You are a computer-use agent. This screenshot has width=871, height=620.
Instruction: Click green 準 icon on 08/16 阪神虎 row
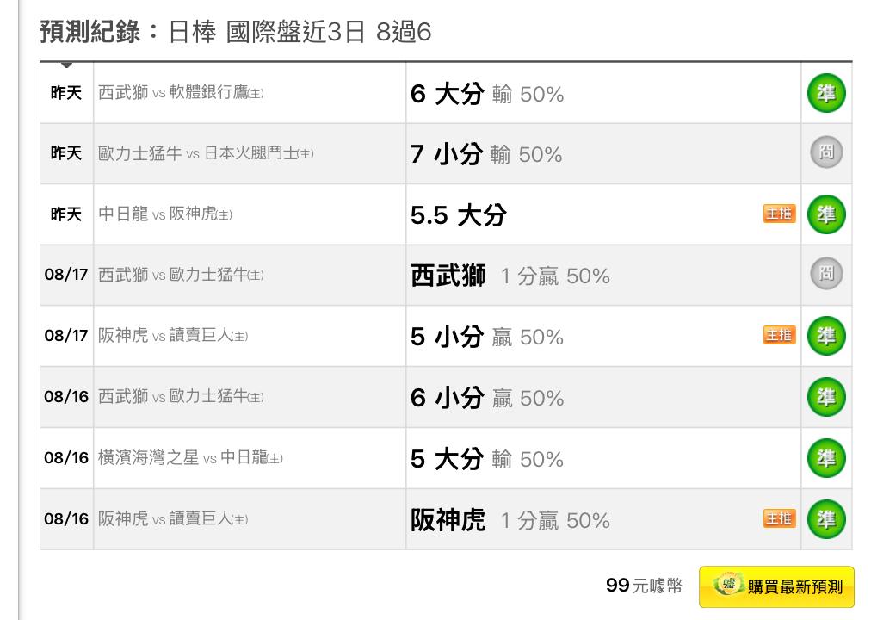point(826,519)
